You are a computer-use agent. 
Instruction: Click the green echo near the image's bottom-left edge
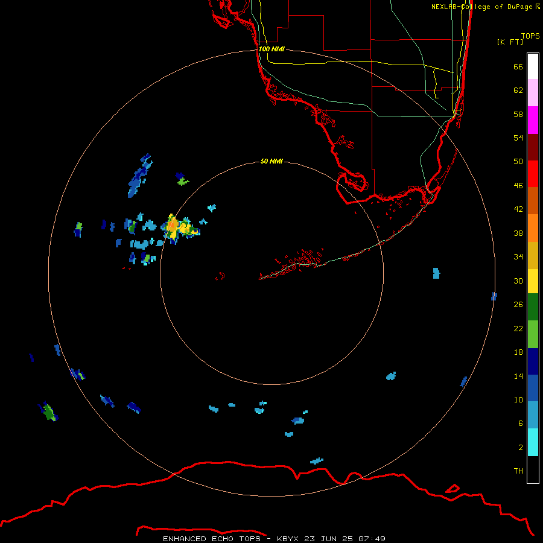click(x=48, y=411)
